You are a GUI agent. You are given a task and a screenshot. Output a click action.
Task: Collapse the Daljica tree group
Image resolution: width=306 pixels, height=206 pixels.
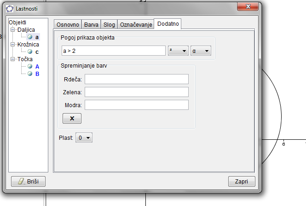13,30
